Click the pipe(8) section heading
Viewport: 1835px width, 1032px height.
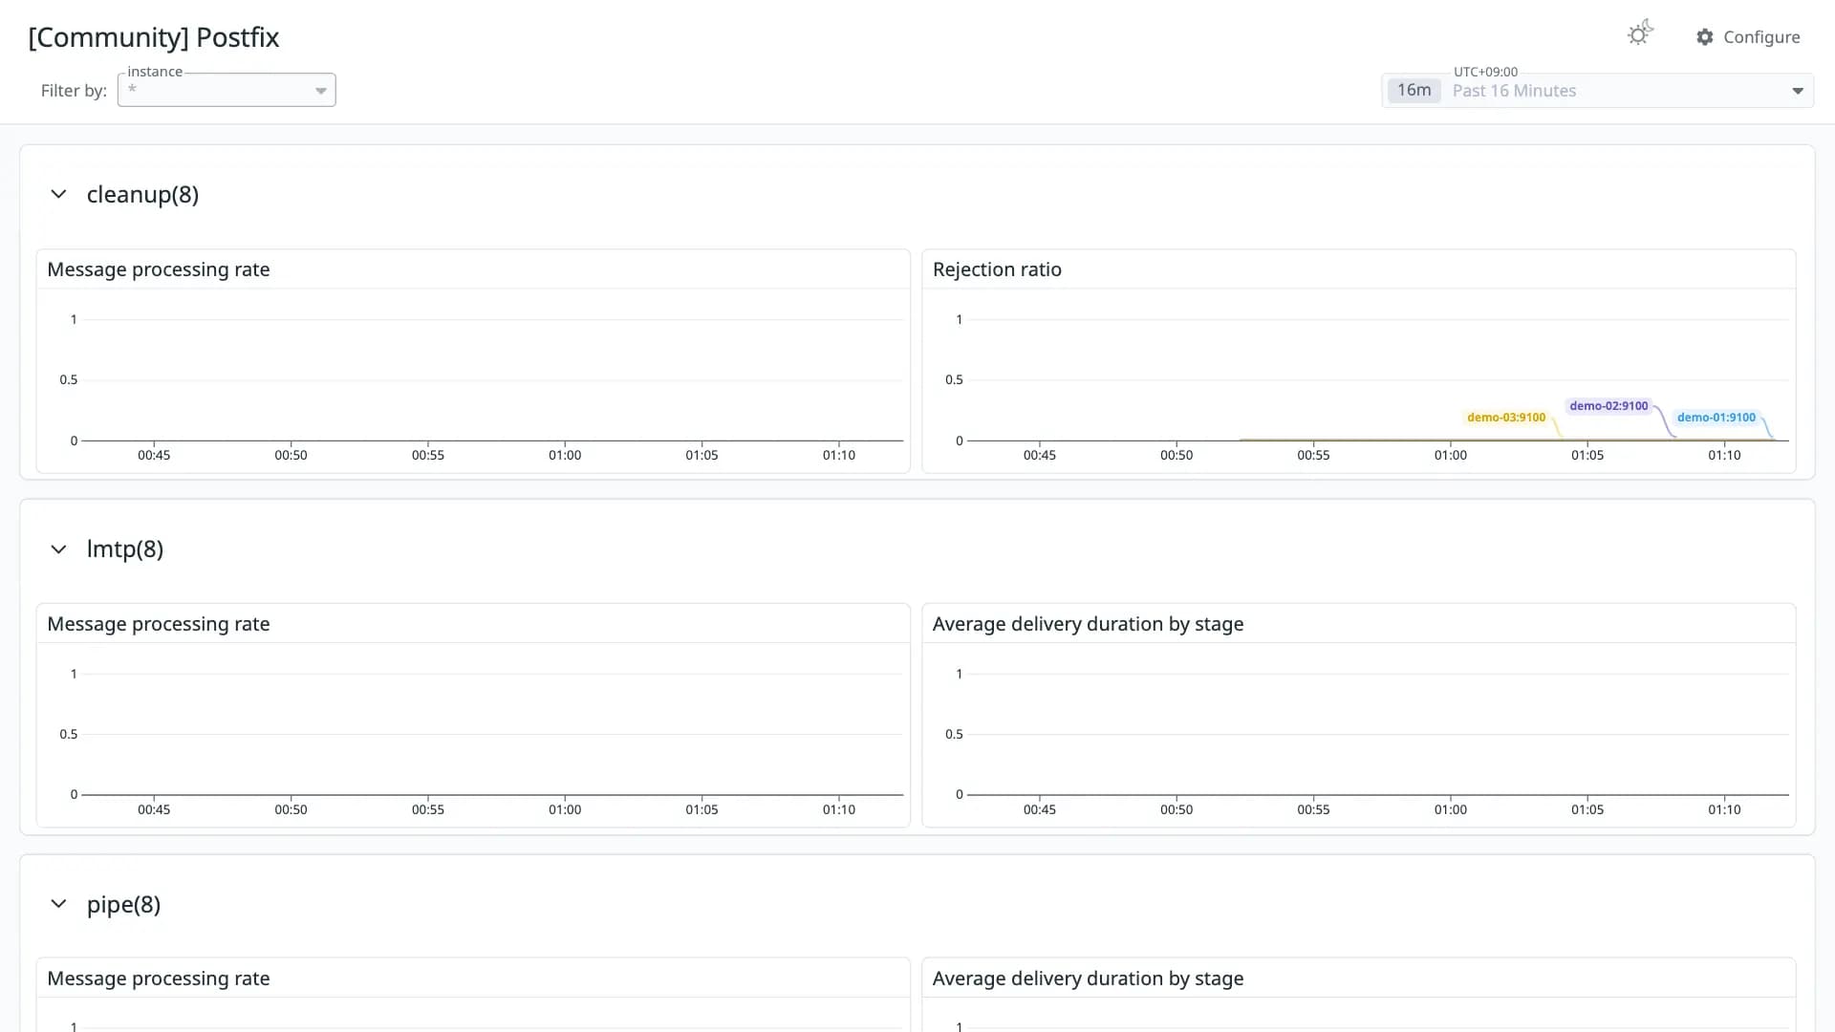tap(123, 904)
